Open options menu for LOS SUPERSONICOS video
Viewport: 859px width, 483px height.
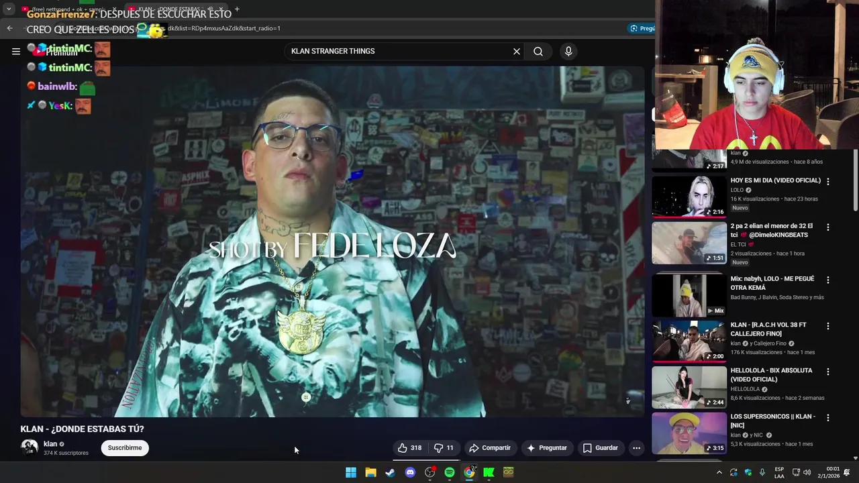(827, 417)
